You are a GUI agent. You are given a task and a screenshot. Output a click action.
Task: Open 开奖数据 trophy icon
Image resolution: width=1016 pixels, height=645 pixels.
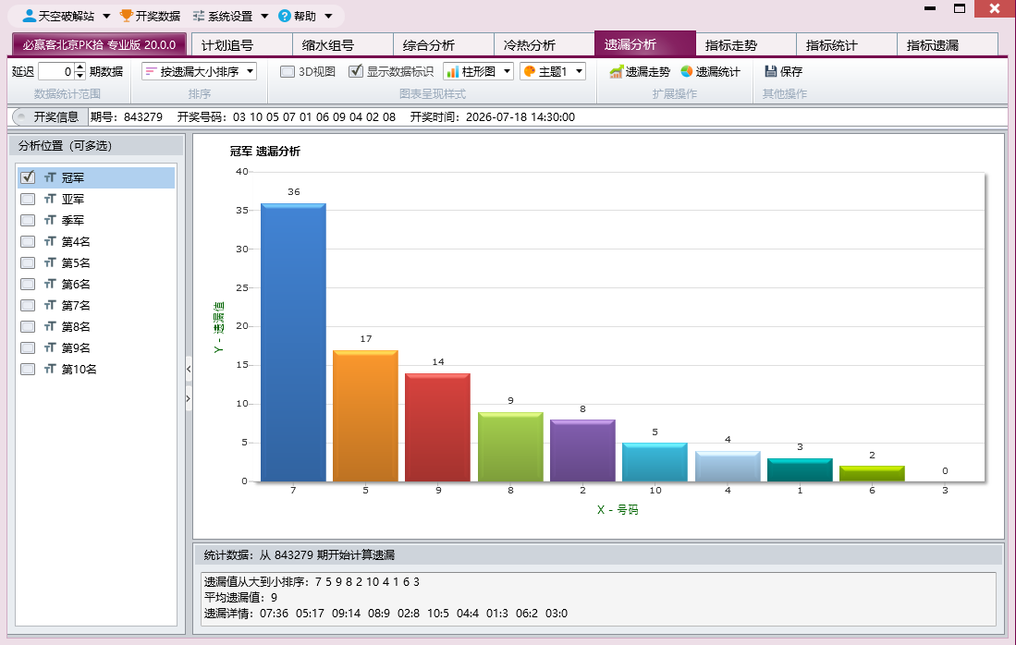(127, 16)
